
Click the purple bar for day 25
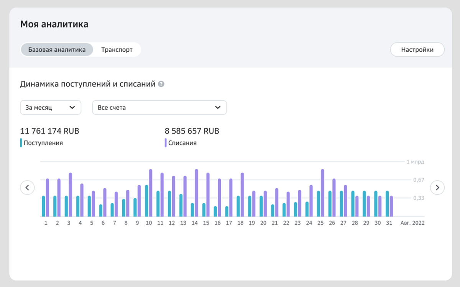point(322,193)
